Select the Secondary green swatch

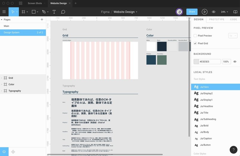click(162, 60)
